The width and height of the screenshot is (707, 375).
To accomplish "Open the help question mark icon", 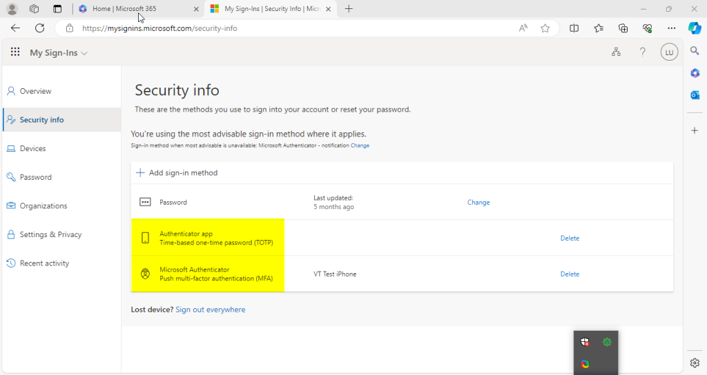I will (x=642, y=52).
